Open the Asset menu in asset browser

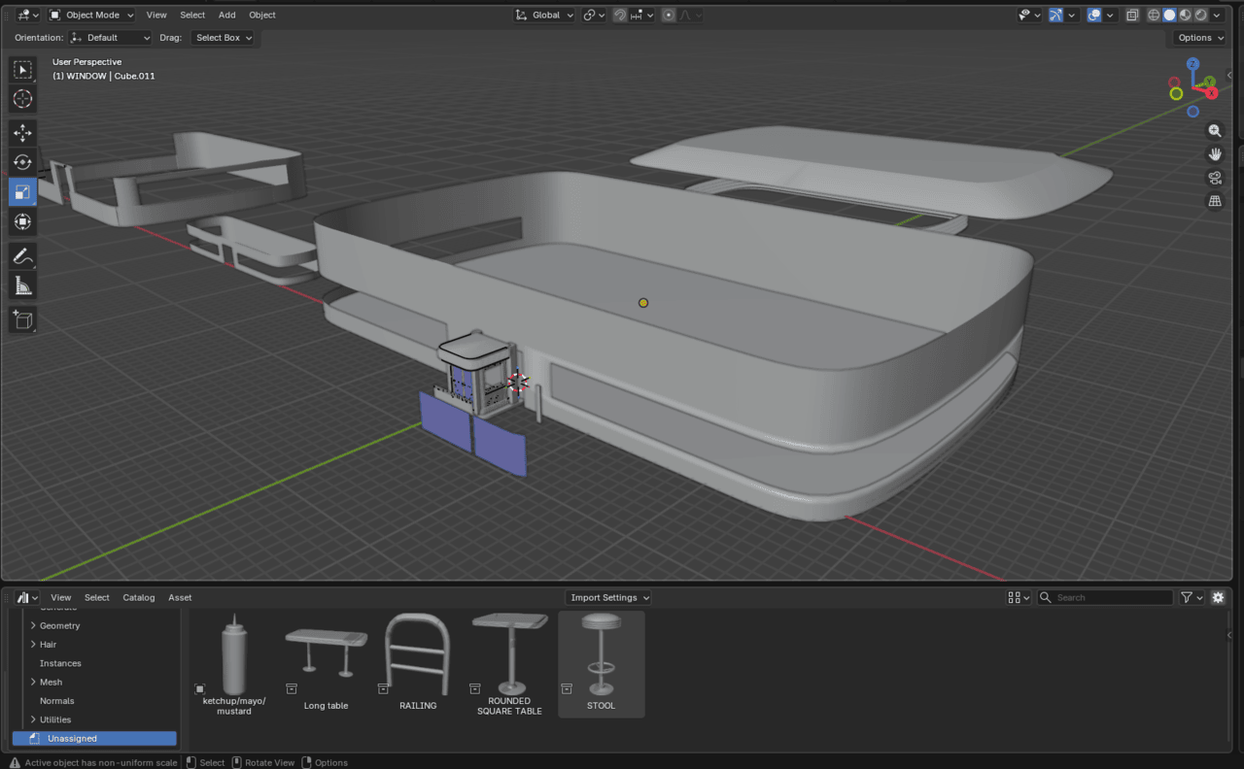pos(180,597)
